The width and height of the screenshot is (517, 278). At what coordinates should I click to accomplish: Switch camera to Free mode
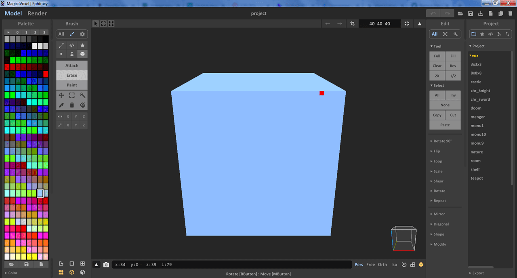(x=370, y=265)
